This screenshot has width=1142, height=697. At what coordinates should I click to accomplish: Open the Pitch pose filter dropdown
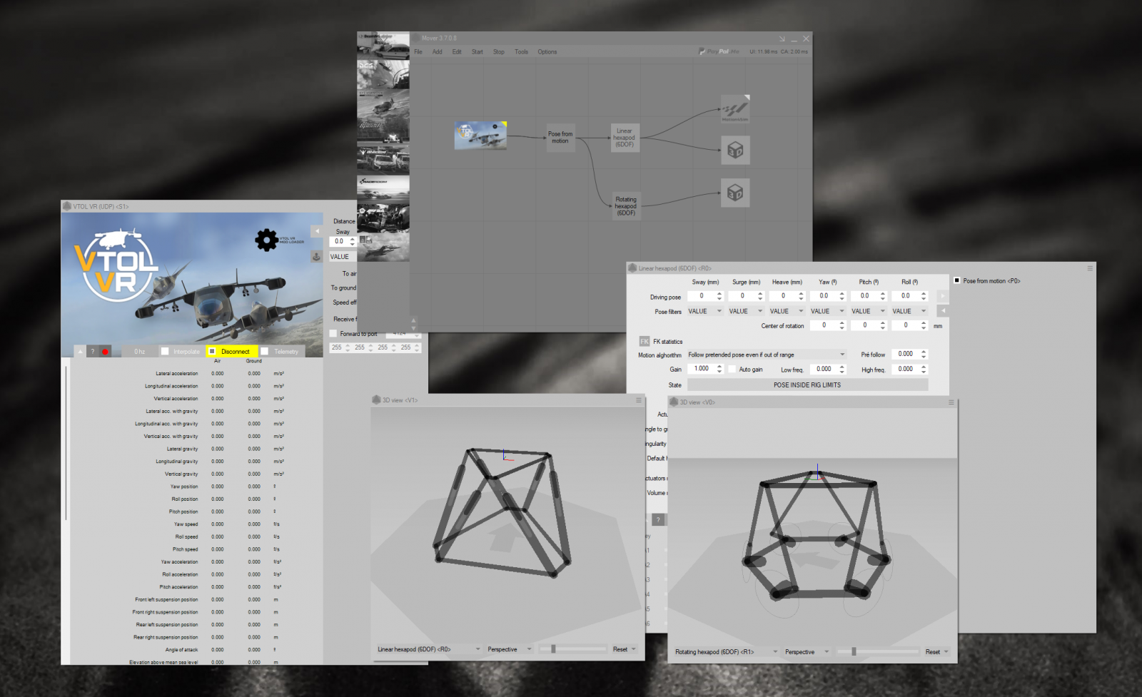(x=869, y=311)
